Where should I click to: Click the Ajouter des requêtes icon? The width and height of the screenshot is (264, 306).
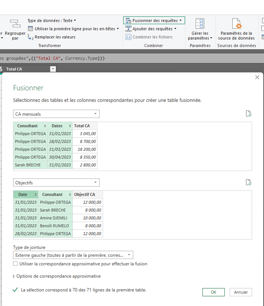tap(128, 29)
